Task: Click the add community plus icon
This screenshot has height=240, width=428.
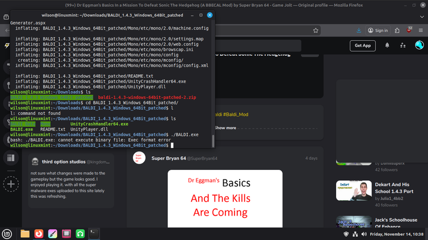Action: point(11,184)
